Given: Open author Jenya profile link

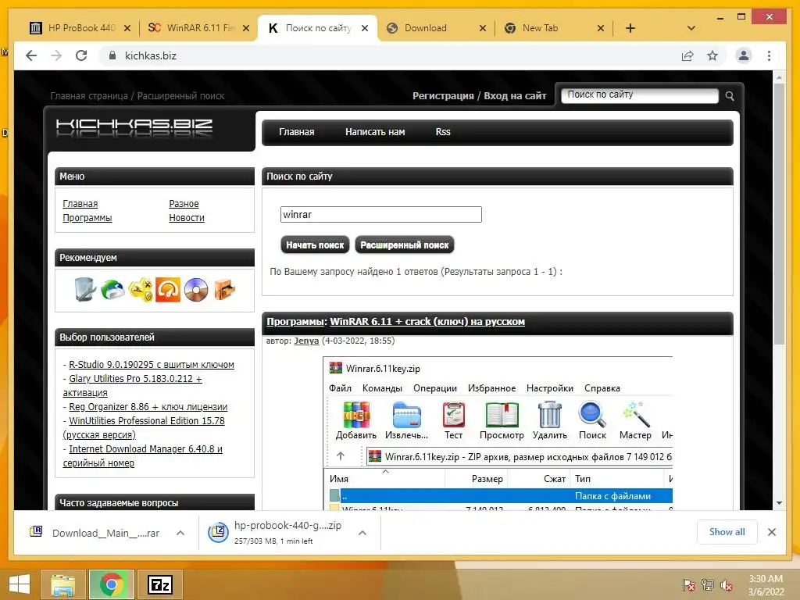Looking at the screenshot, I should [x=306, y=341].
